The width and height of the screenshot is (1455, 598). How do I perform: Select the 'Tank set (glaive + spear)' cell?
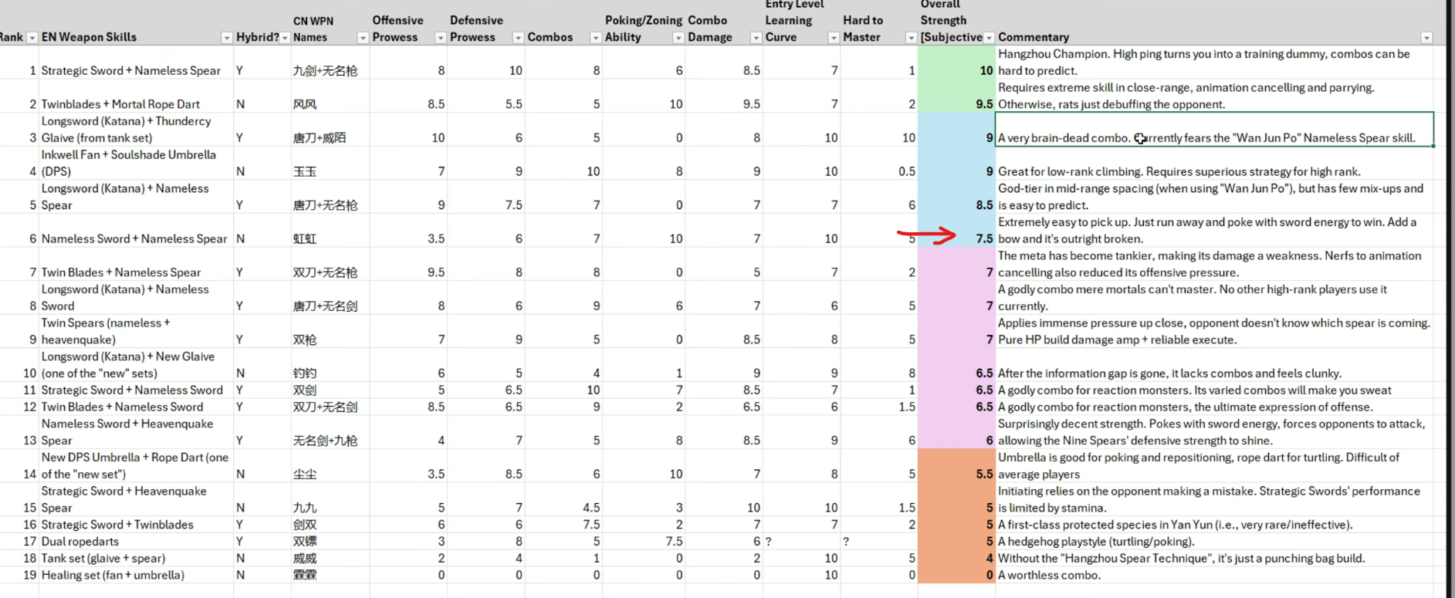pos(136,559)
